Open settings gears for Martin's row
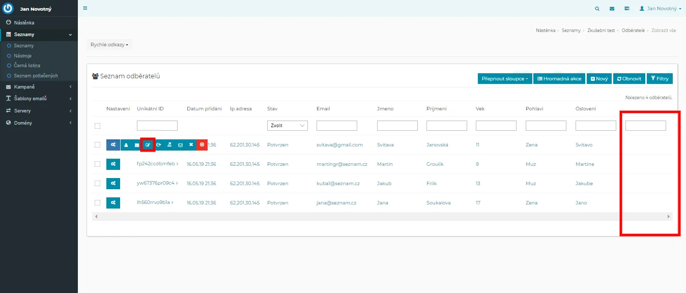This screenshot has height=293, width=686. [113, 164]
